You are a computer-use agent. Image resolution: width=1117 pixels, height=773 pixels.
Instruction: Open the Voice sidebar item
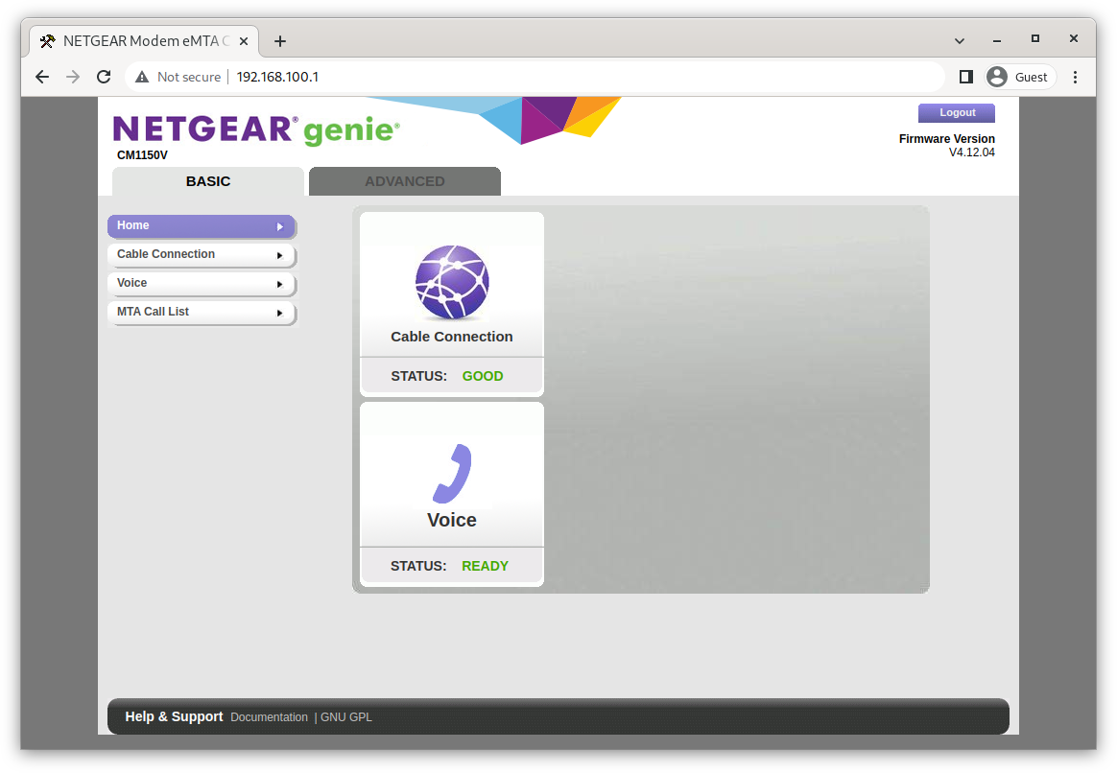pos(202,283)
